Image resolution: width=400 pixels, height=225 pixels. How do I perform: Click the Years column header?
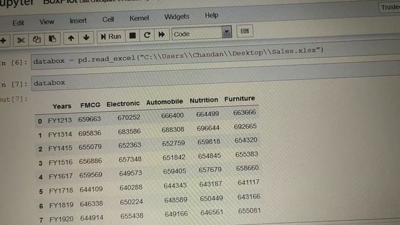click(x=62, y=106)
